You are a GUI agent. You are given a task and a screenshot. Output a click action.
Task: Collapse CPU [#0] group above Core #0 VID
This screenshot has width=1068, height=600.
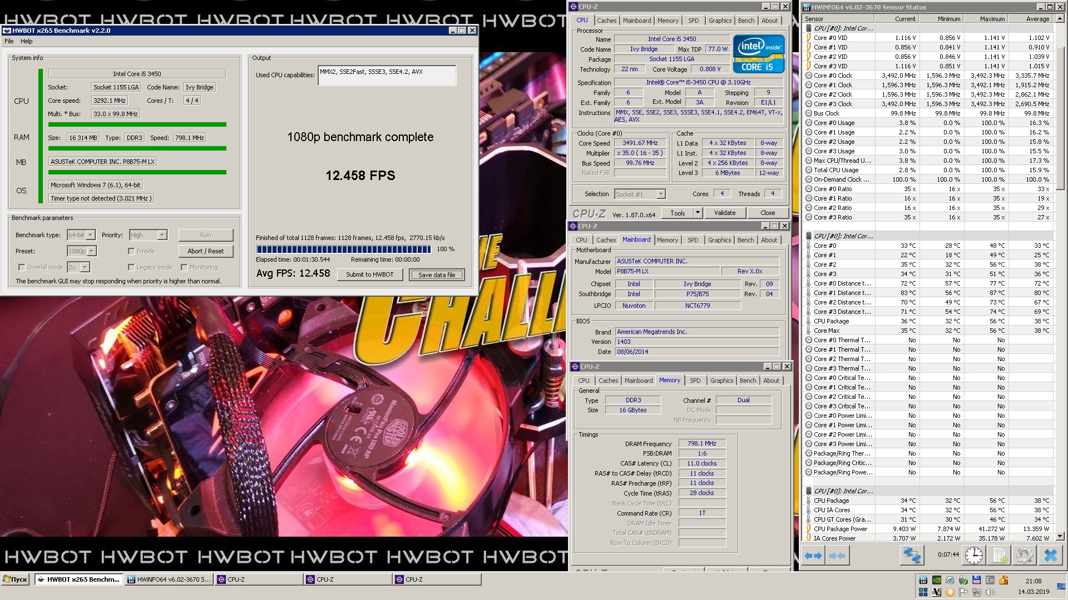coord(809,28)
